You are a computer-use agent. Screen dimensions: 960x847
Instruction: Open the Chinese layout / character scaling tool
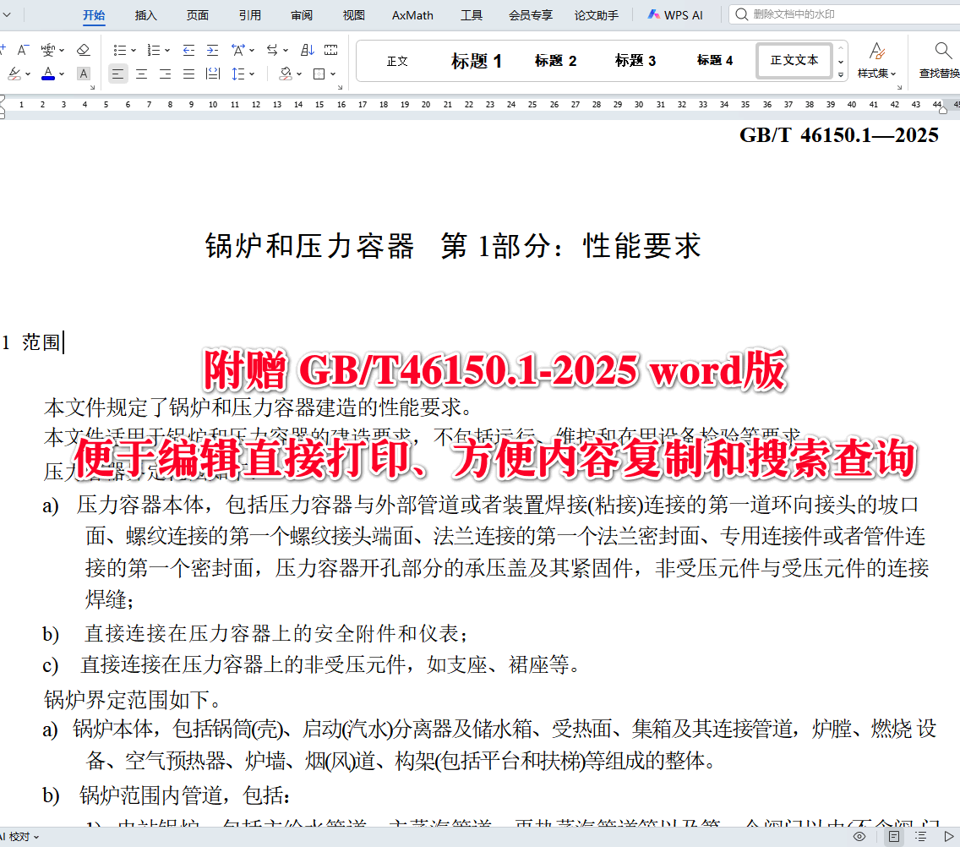[238, 50]
